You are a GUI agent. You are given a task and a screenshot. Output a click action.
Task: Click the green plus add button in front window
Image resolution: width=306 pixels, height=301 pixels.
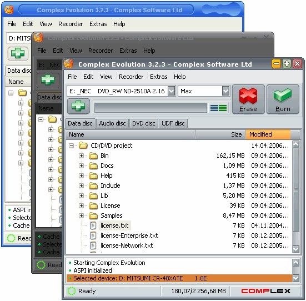(78, 106)
